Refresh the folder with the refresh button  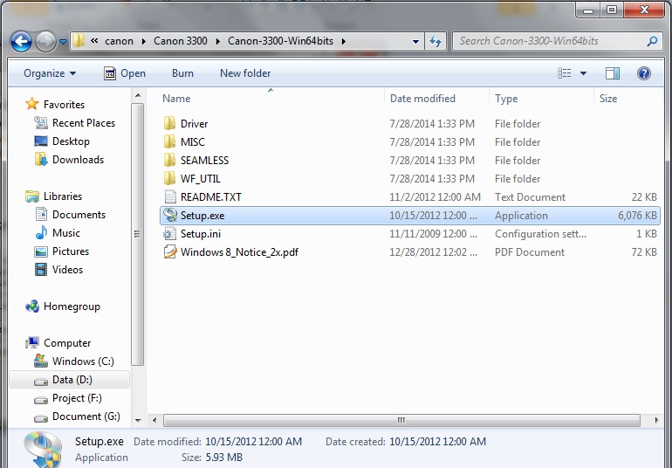pos(435,42)
